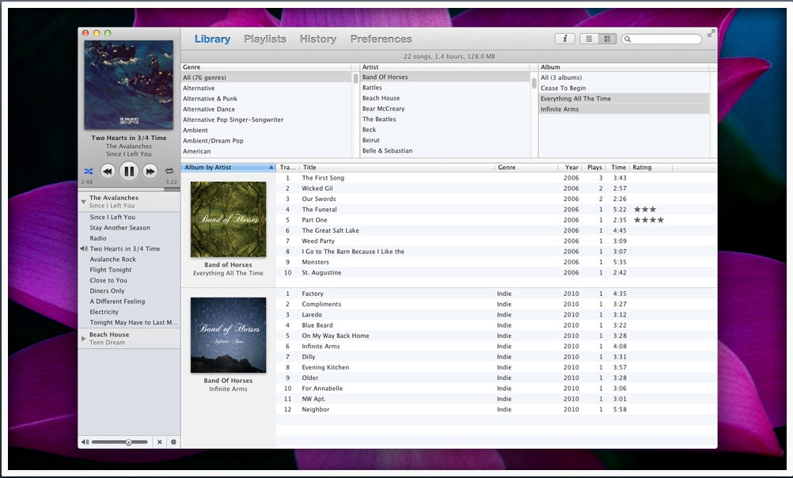Sort by the Time column header
The width and height of the screenshot is (793, 478).
(x=618, y=168)
